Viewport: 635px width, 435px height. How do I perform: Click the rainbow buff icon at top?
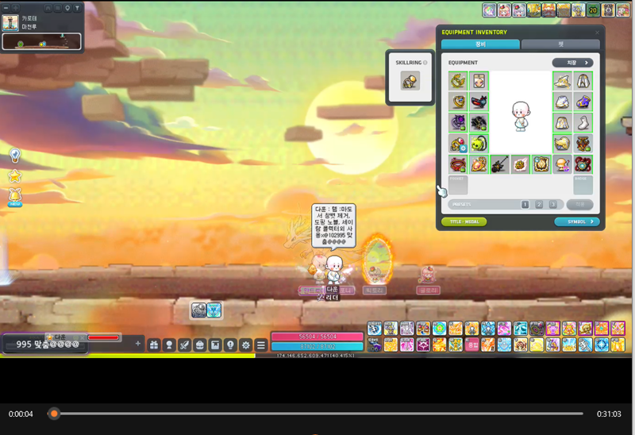tap(489, 10)
